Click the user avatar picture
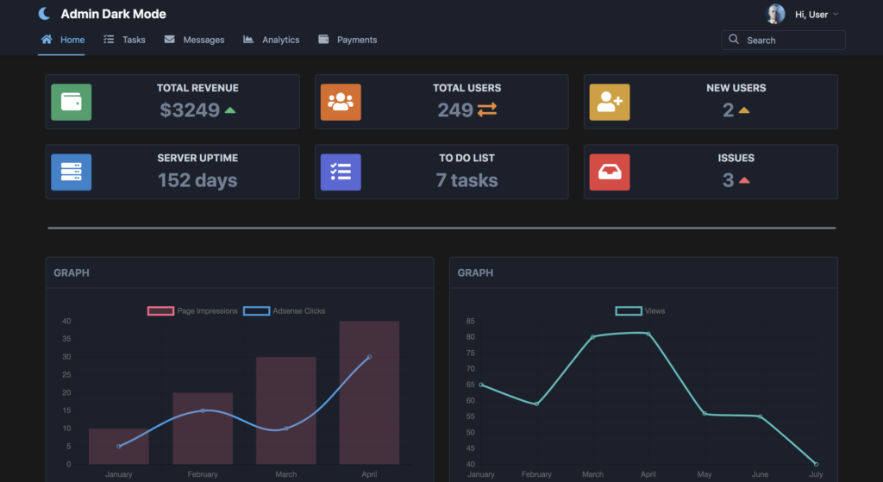The height and width of the screenshot is (482, 883). [x=776, y=14]
